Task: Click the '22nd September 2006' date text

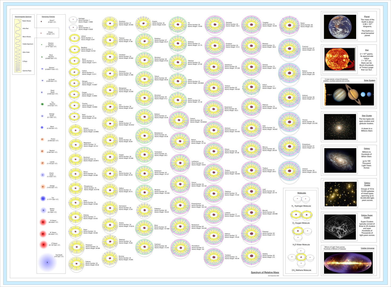Action: pyautogui.click(x=273, y=276)
